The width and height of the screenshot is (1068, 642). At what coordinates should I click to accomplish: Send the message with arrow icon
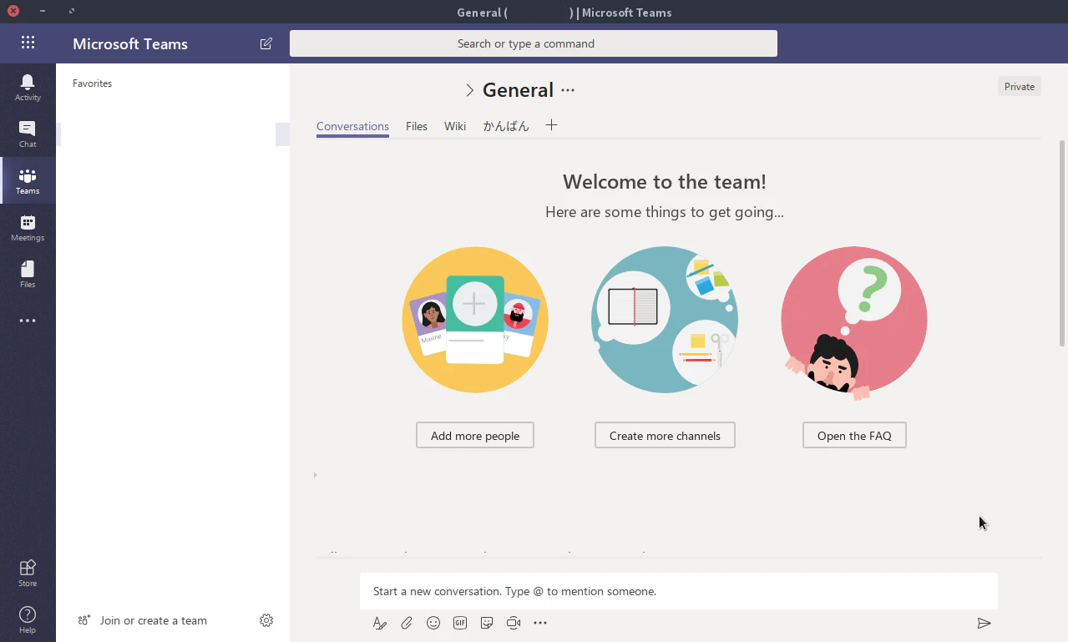pyautogui.click(x=984, y=623)
